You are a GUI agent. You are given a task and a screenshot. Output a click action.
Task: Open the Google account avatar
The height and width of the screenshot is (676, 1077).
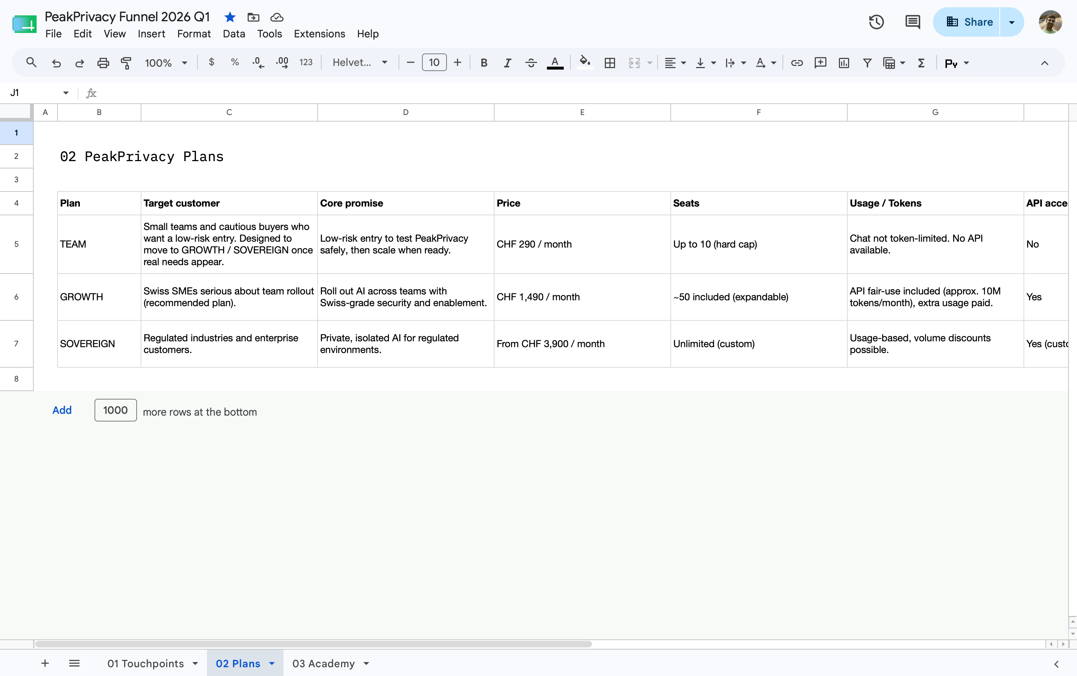click(x=1050, y=22)
